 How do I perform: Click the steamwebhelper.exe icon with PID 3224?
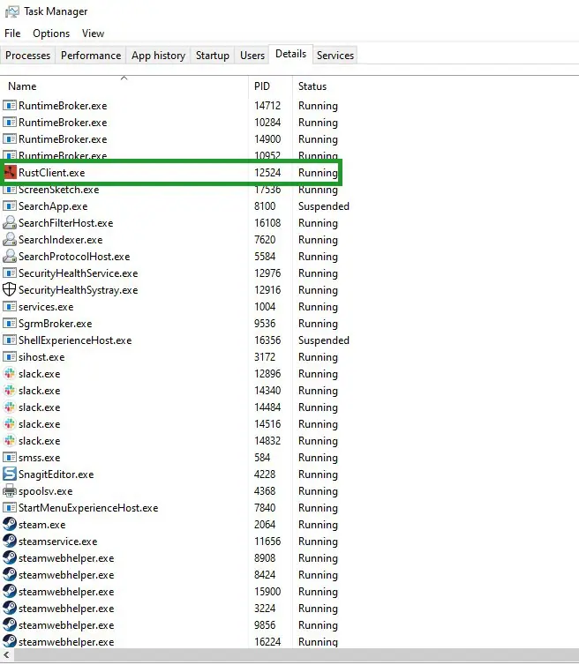point(10,608)
